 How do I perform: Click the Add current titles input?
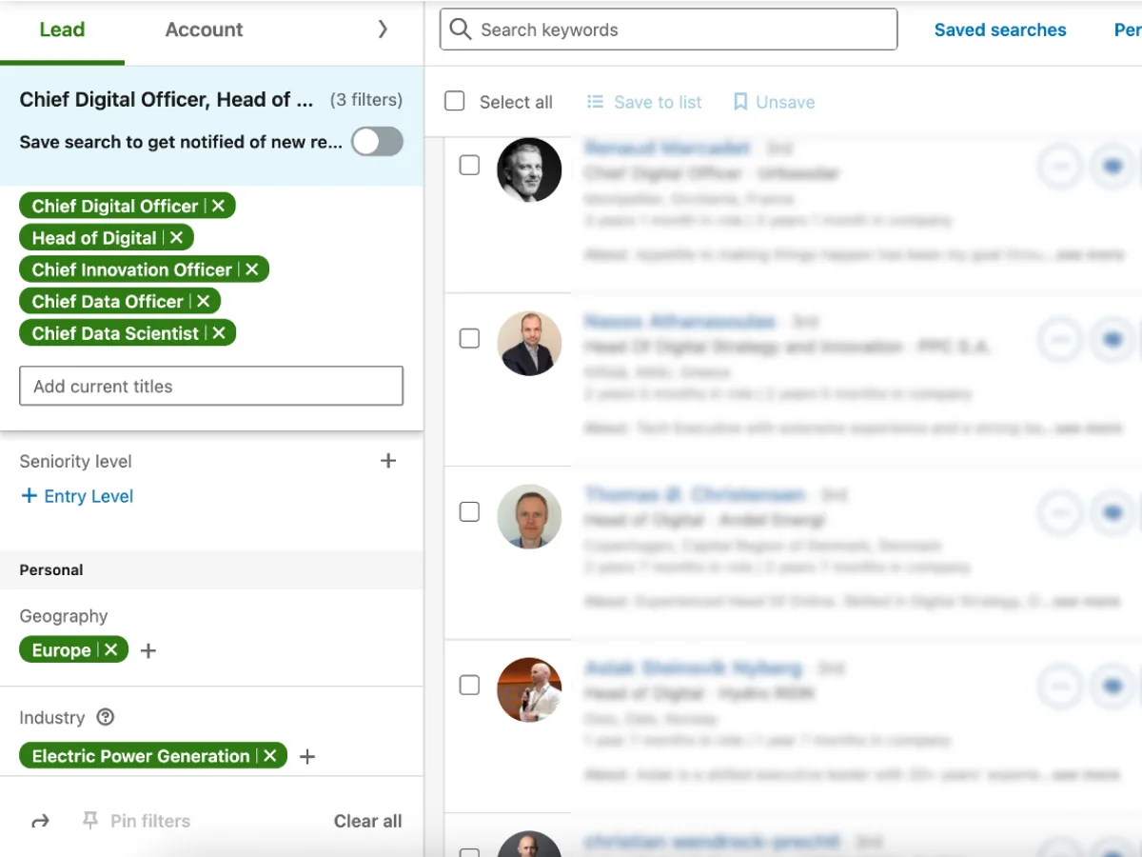pos(211,387)
